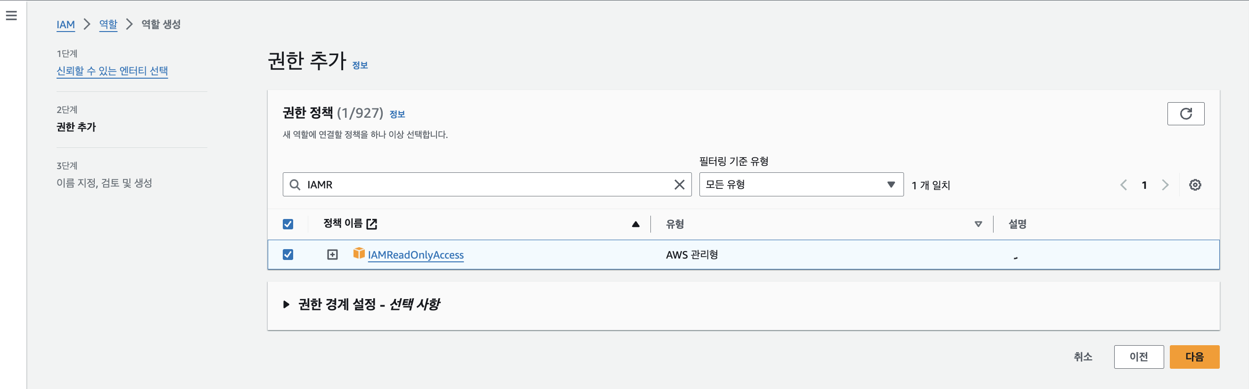Expand 권한 경계 설정 section
The height and width of the screenshot is (389, 1249).
(x=286, y=304)
